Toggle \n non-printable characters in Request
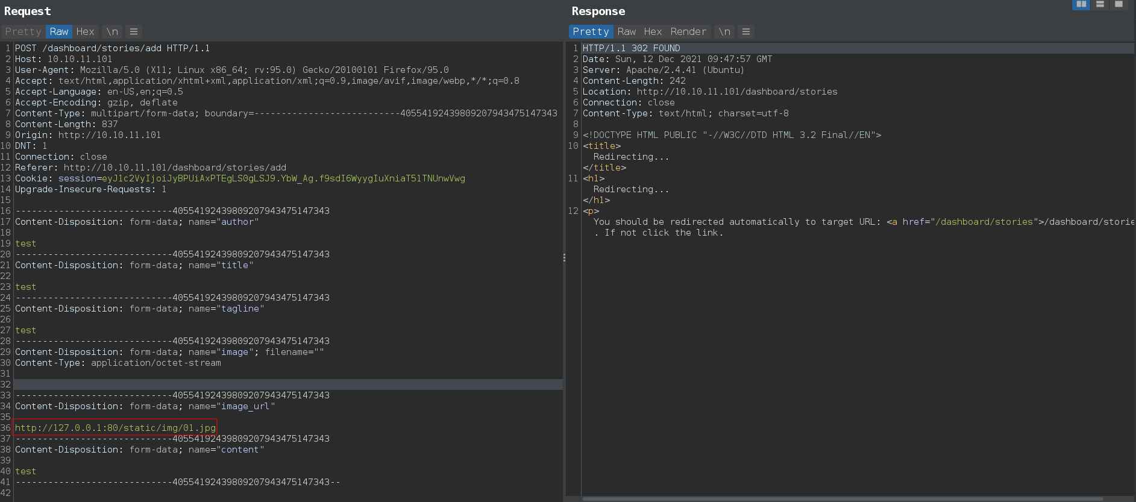 (x=112, y=31)
